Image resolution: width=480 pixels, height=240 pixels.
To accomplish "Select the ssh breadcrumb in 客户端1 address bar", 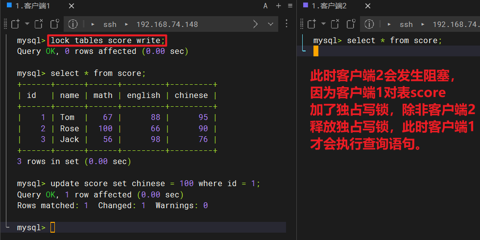I will 110,24.
